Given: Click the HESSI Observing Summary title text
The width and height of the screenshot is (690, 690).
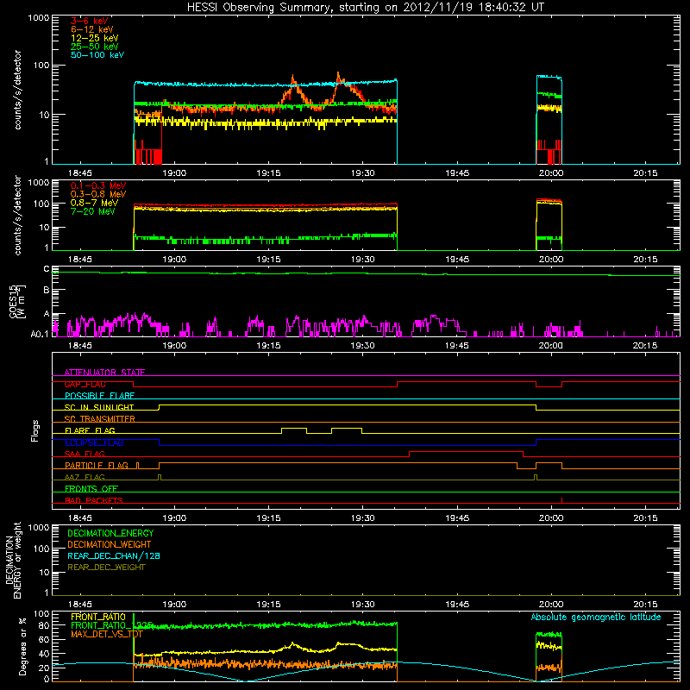Looking at the screenshot, I should point(366,8).
